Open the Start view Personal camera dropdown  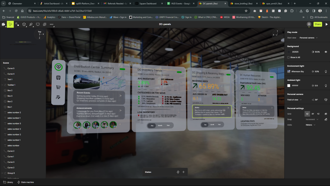tap(308, 38)
